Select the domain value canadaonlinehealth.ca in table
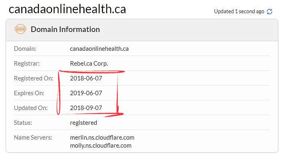Viewport: 284px width, 158px height. coord(99,49)
